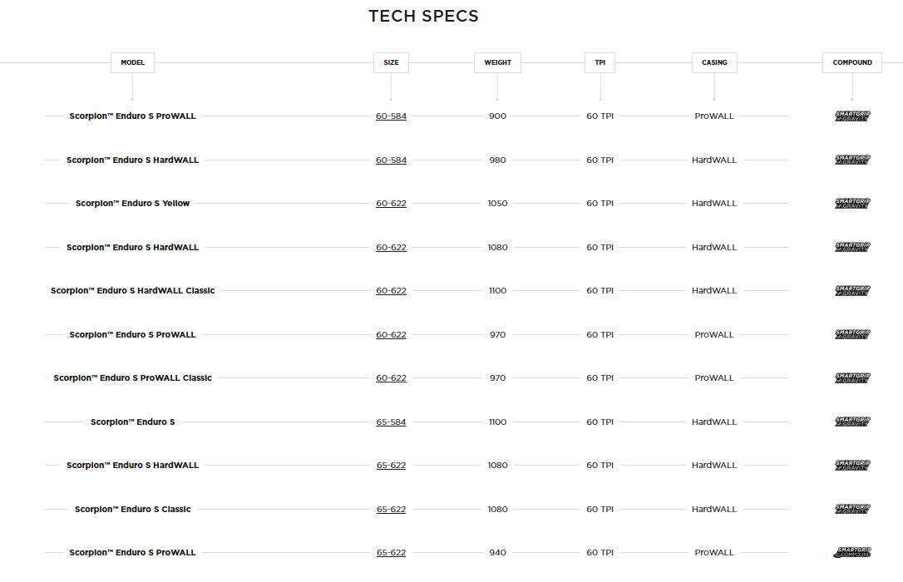Viewport: 903px width, 582px height.
Task: Click the CASING column header
Action: pos(714,62)
